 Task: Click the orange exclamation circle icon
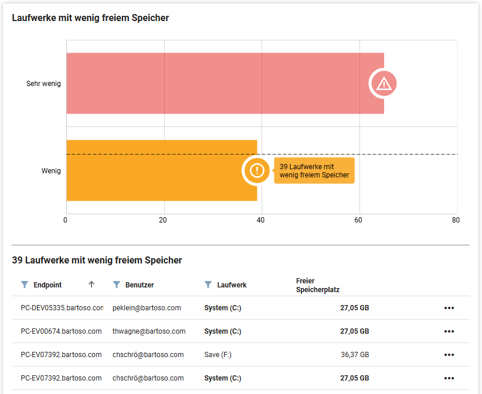(257, 170)
